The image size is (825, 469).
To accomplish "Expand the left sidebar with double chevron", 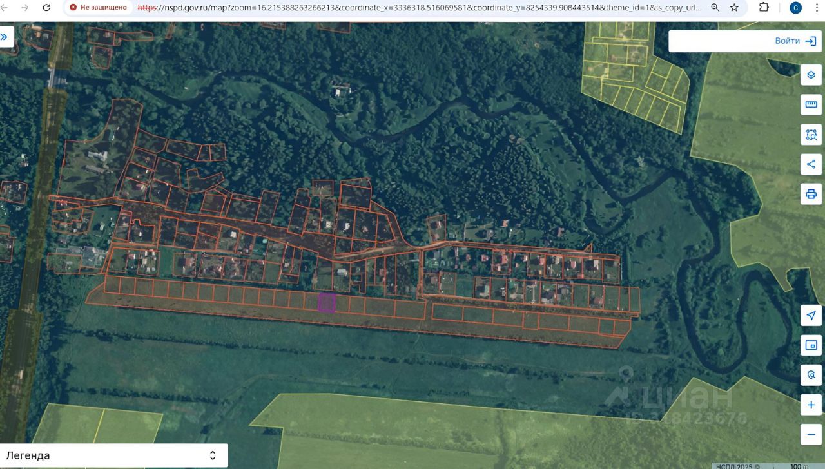I will click(x=5, y=37).
